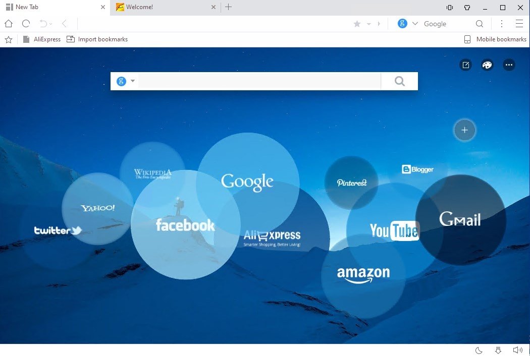Select the New Tab tab

tap(50, 7)
